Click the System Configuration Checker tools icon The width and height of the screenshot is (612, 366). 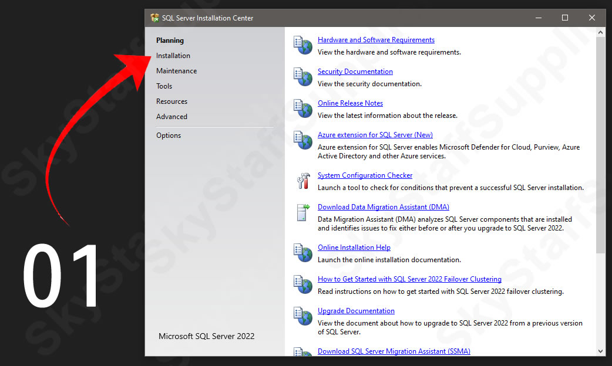[x=303, y=181]
